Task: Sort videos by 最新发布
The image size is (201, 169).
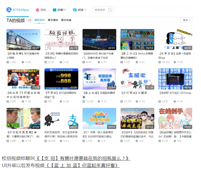Action: tap(40, 20)
